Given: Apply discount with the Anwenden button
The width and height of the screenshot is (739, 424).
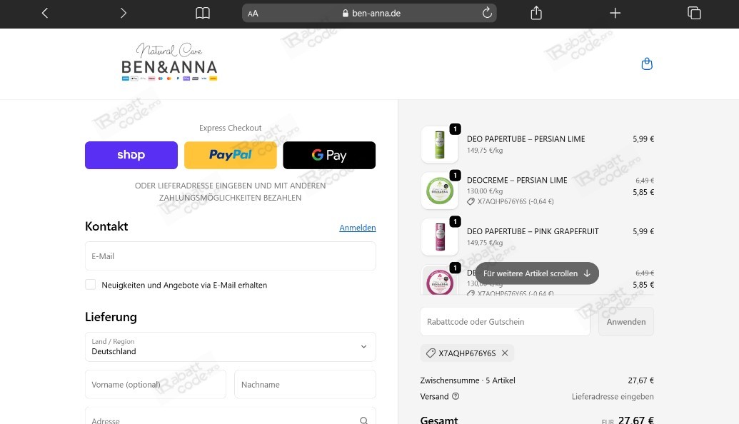Looking at the screenshot, I should [x=625, y=321].
